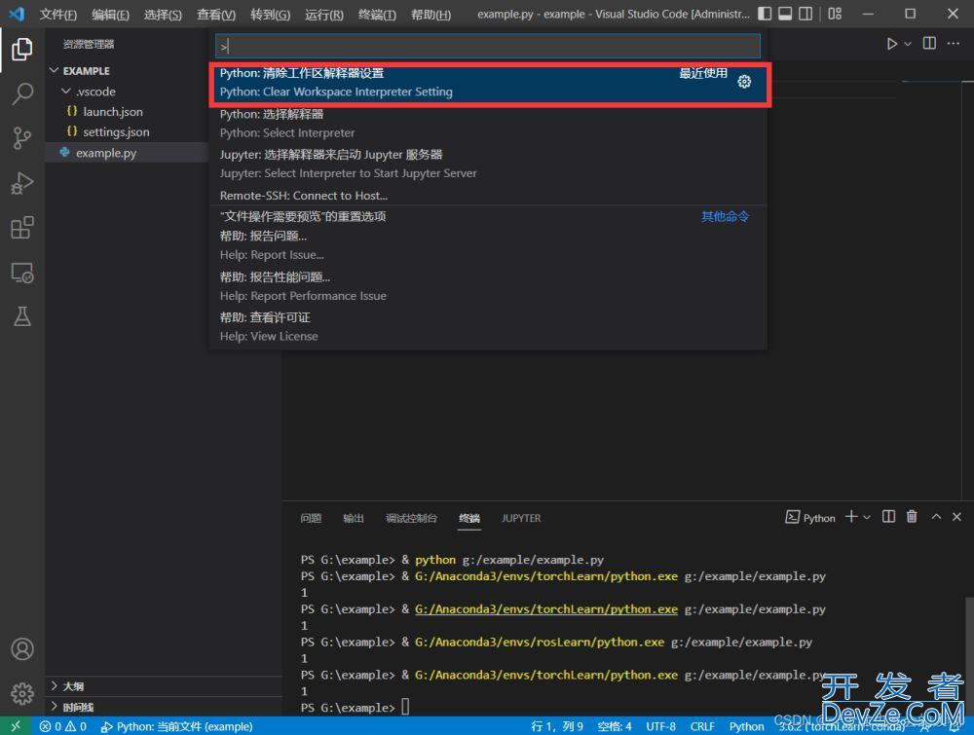Choose Help: Report Issue command
Screen dimensions: 974x735
(x=488, y=245)
